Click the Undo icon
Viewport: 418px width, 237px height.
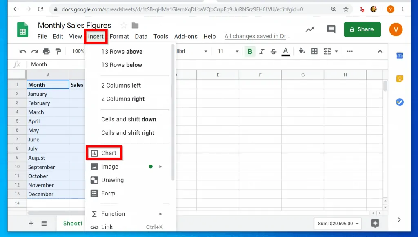point(23,51)
